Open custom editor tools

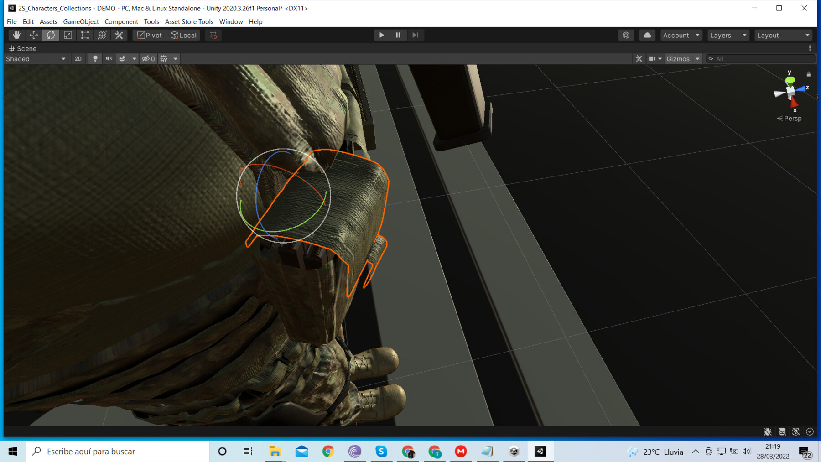119,35
